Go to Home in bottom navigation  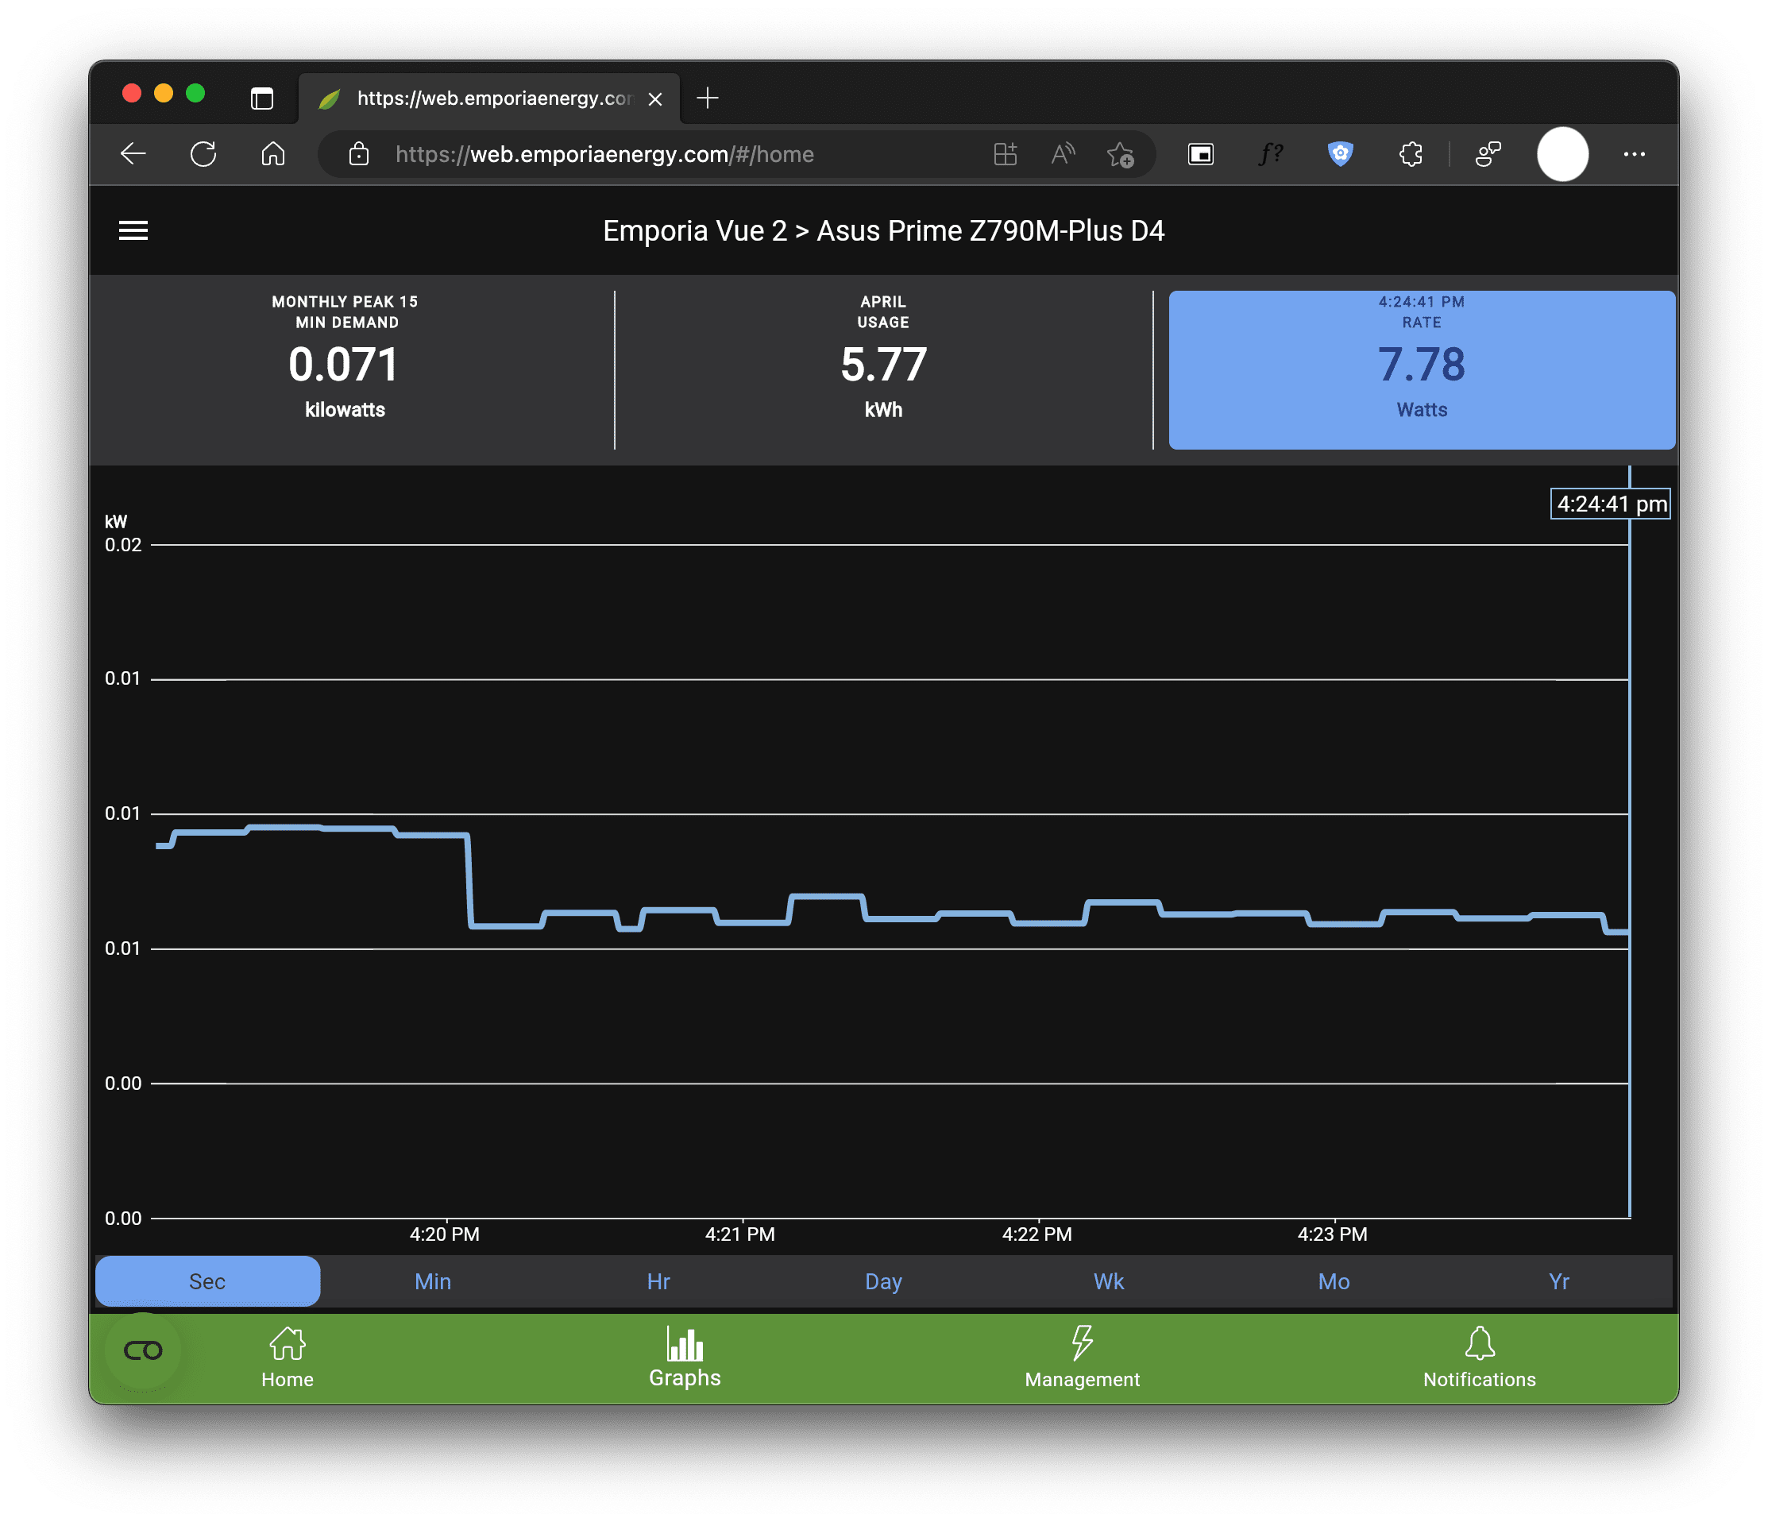(288, 1358)
